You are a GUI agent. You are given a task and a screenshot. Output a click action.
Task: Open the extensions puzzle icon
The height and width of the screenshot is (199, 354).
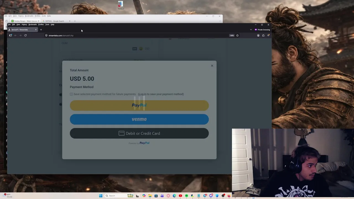pos(263,35)
